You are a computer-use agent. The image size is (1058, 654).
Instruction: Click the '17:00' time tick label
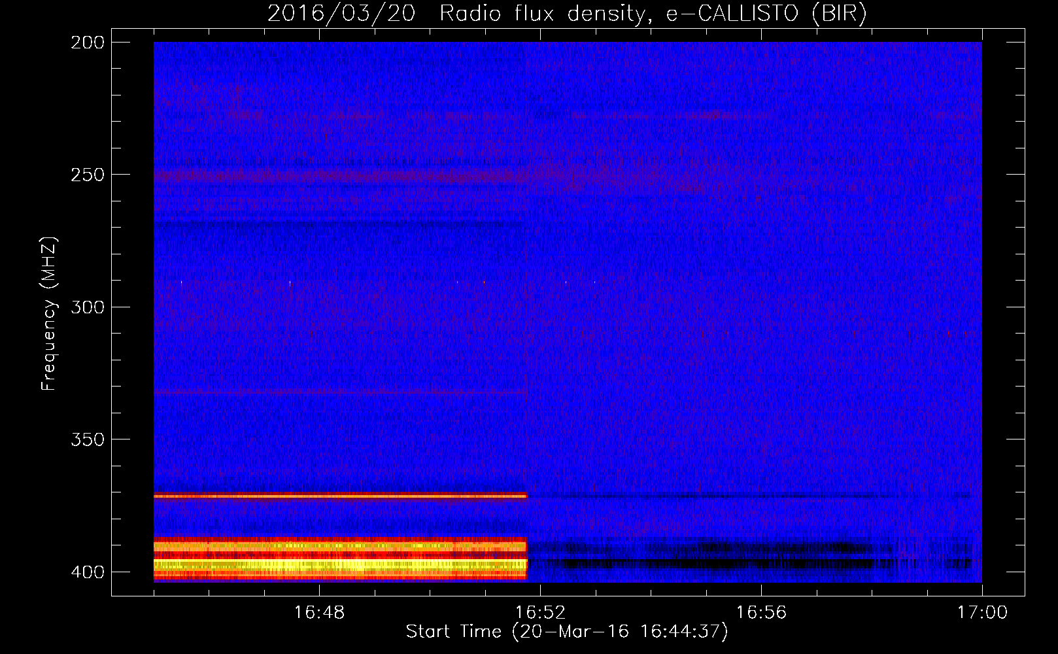tap(982, 613)
